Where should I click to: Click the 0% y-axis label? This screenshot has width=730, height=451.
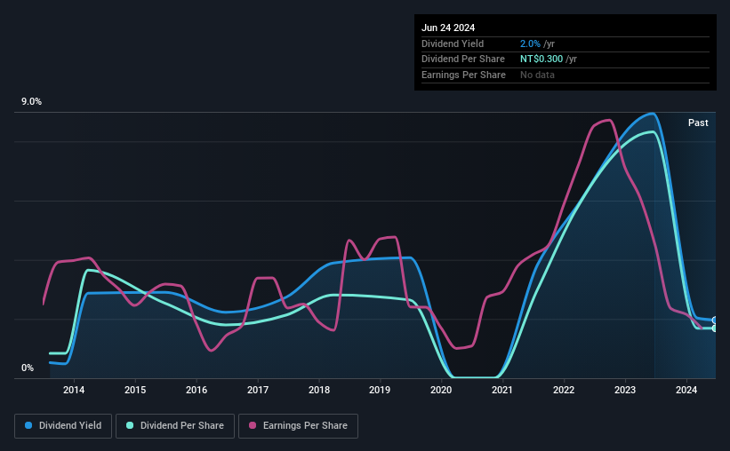[28, 368]
